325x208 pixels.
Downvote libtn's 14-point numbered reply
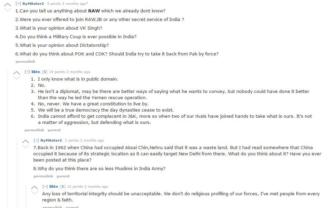(x=17, y=78)
